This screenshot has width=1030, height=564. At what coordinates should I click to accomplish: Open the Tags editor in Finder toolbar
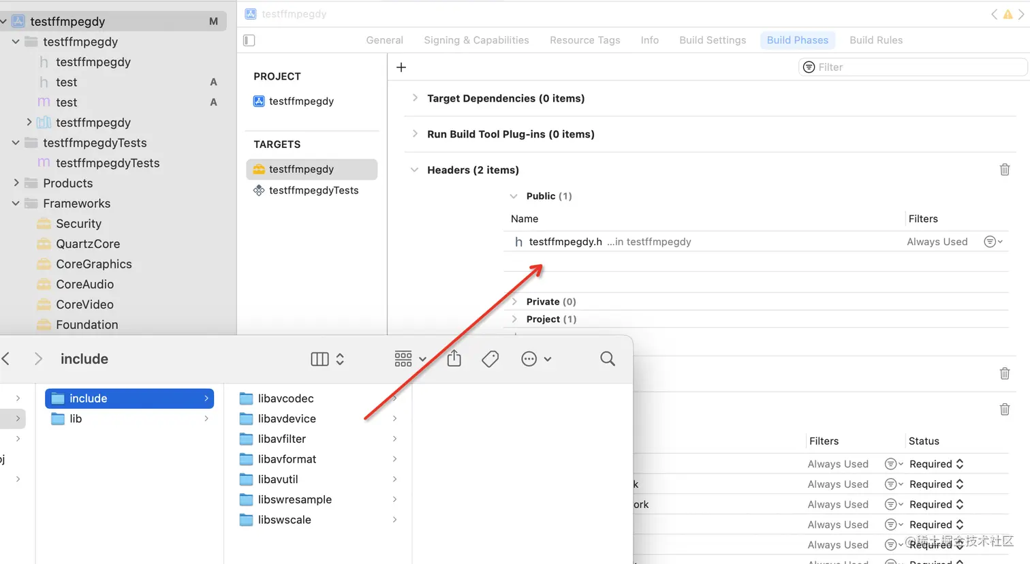point(490,359)
